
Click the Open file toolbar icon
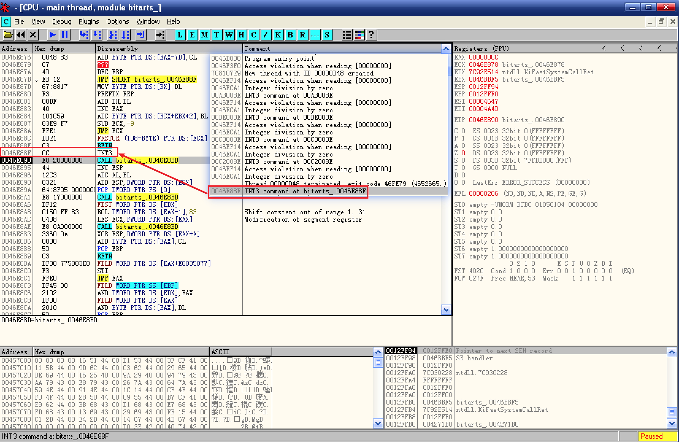pos(8,35)
